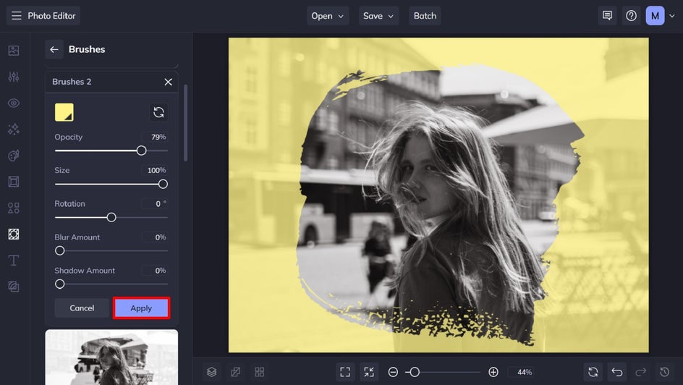Open the Effects sparkles tool
The image size is (683, 385).
pyautogui.click(x=14, y=130)
